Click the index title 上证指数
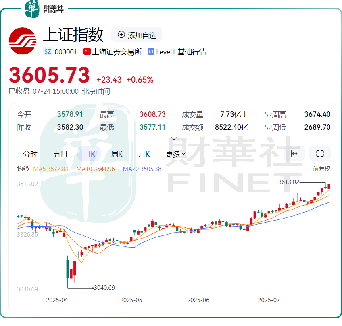The width and height of the screenshot is (342, 326). 73,35
